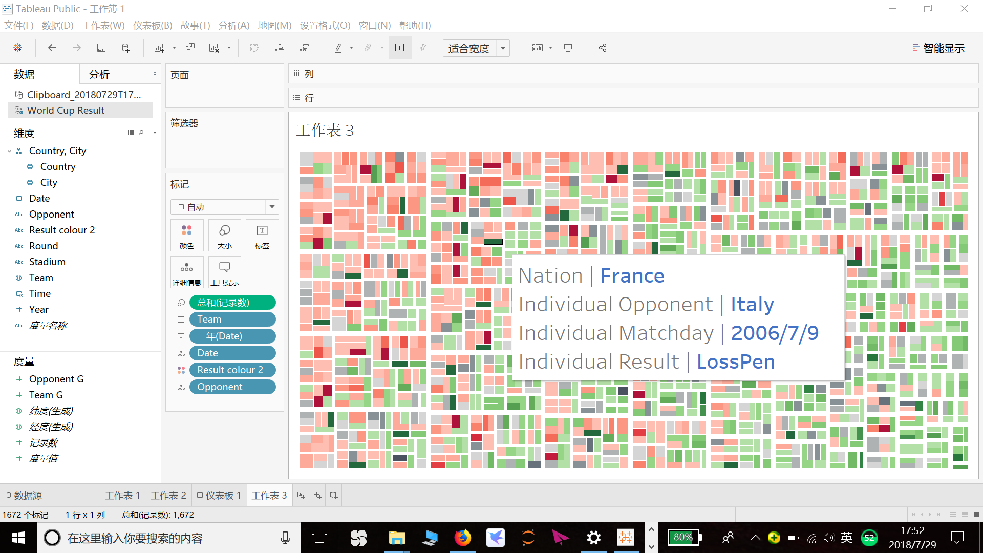This screenshot has height=553, width=983.
Task: Collapse the Country, City hierarchy
Action: point(10,151)
